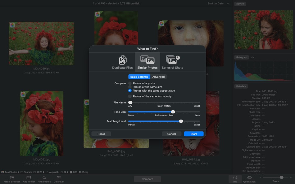Switch to the Advanced settings tab
This screenshot has height=184, width=295.
tap(158, 77)
